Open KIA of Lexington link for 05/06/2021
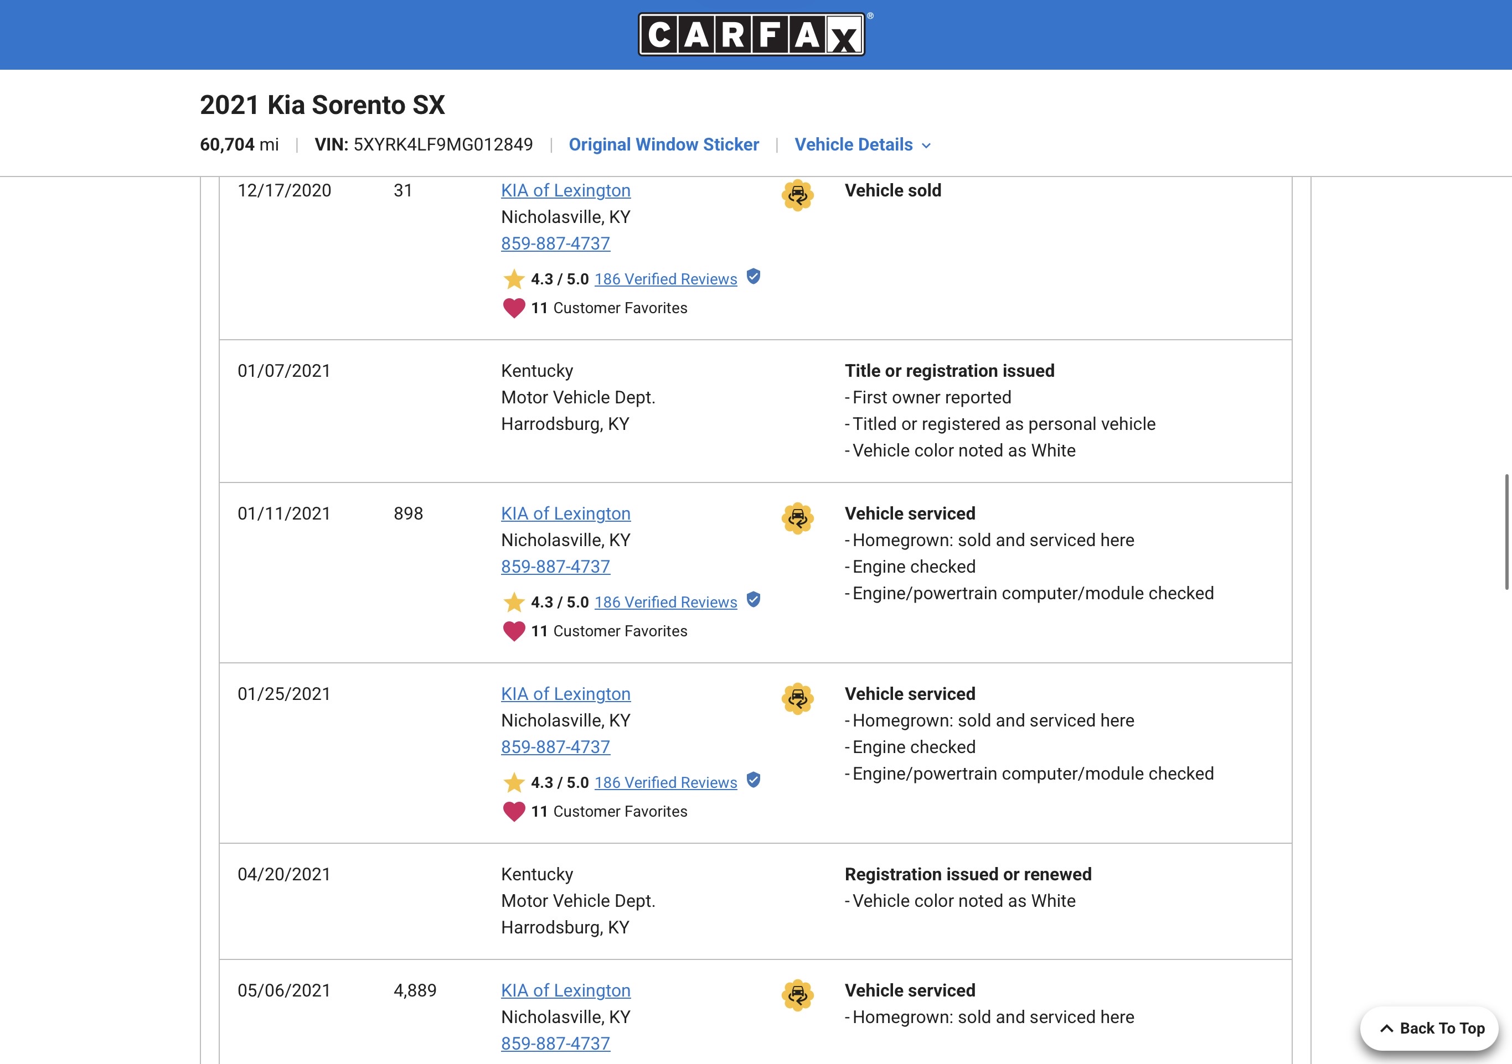 566,990
